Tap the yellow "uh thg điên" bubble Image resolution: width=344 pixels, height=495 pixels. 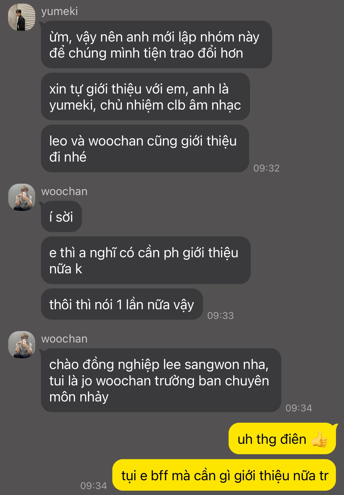click(282, 439)
